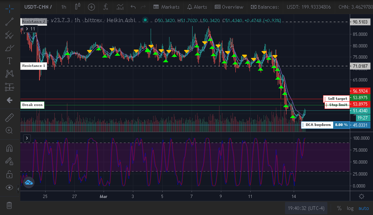Remove drawings with the trash icon

(9, 205)
